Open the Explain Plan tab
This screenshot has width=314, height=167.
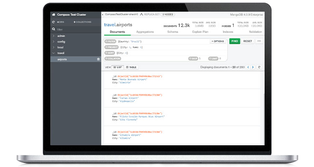coord(200,32)
